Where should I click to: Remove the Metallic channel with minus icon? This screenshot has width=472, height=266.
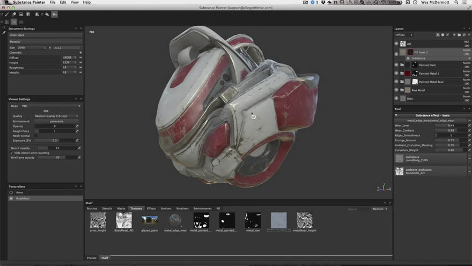pos(80,73)
